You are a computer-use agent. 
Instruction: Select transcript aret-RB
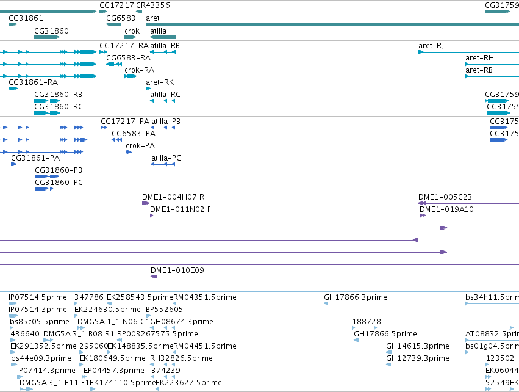[479, 70]
